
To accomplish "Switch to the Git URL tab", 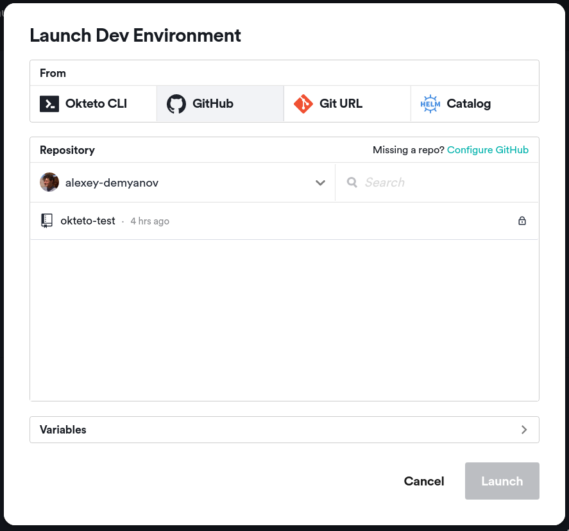I will click(x=346, y=103).
